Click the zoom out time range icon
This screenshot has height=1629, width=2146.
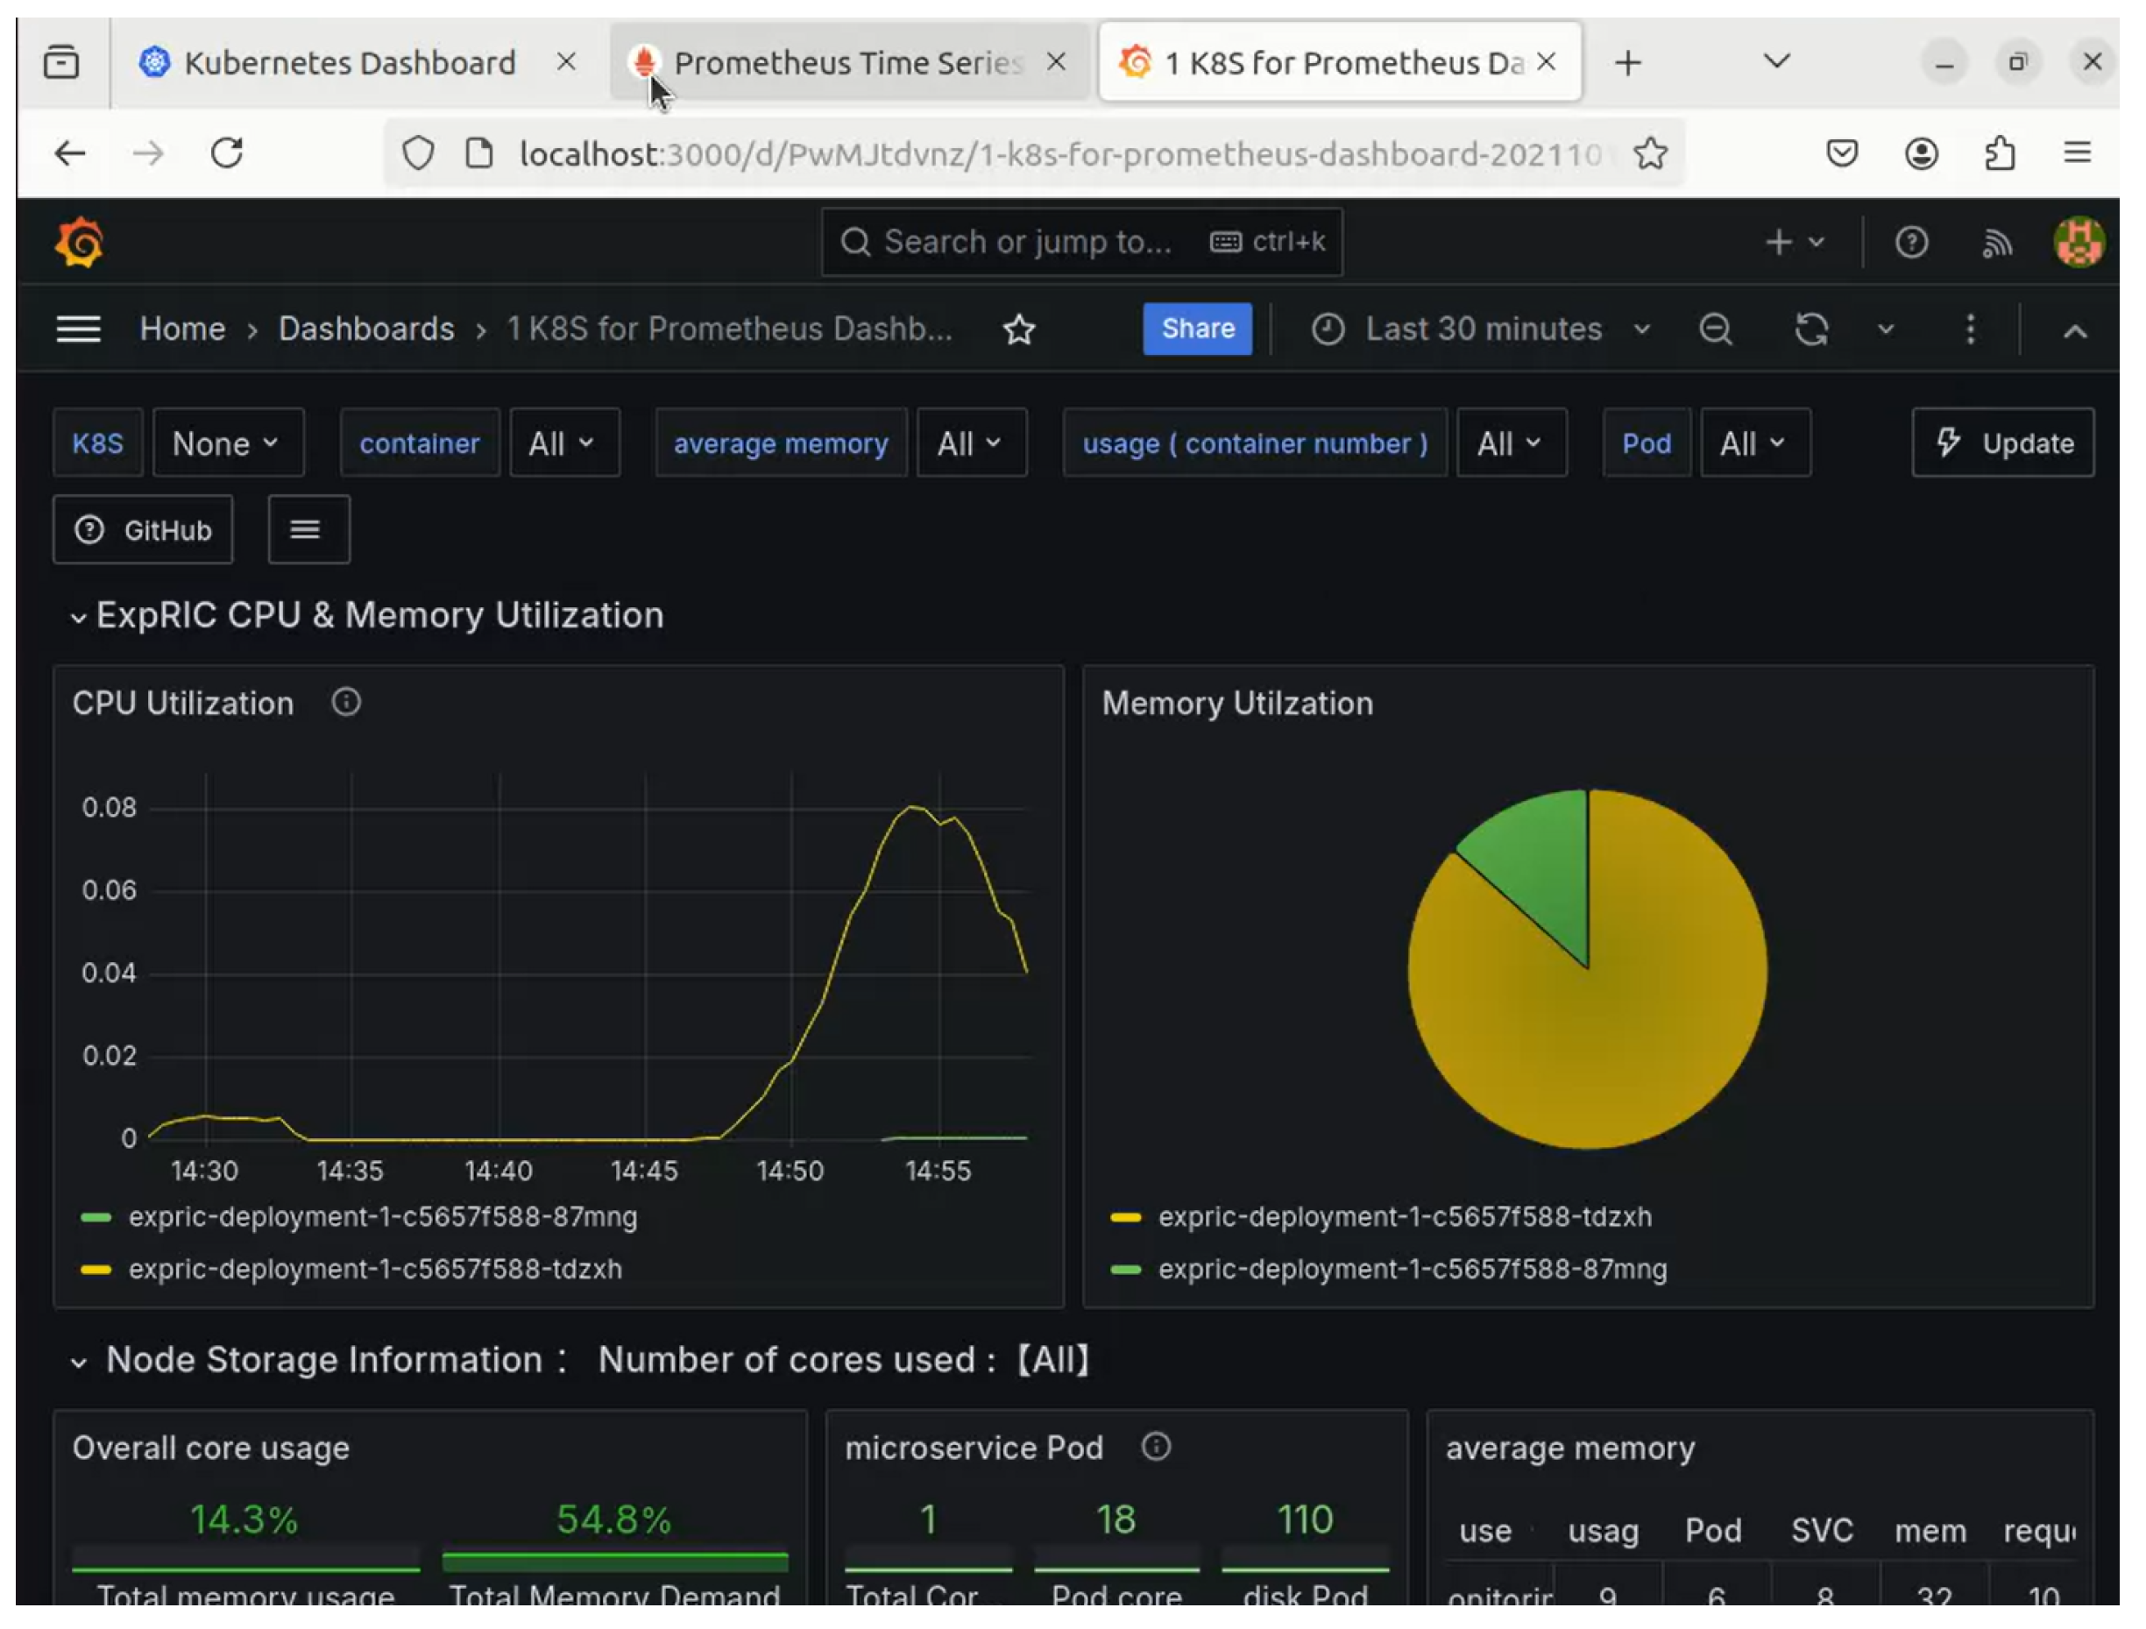tap(1715, 329)
